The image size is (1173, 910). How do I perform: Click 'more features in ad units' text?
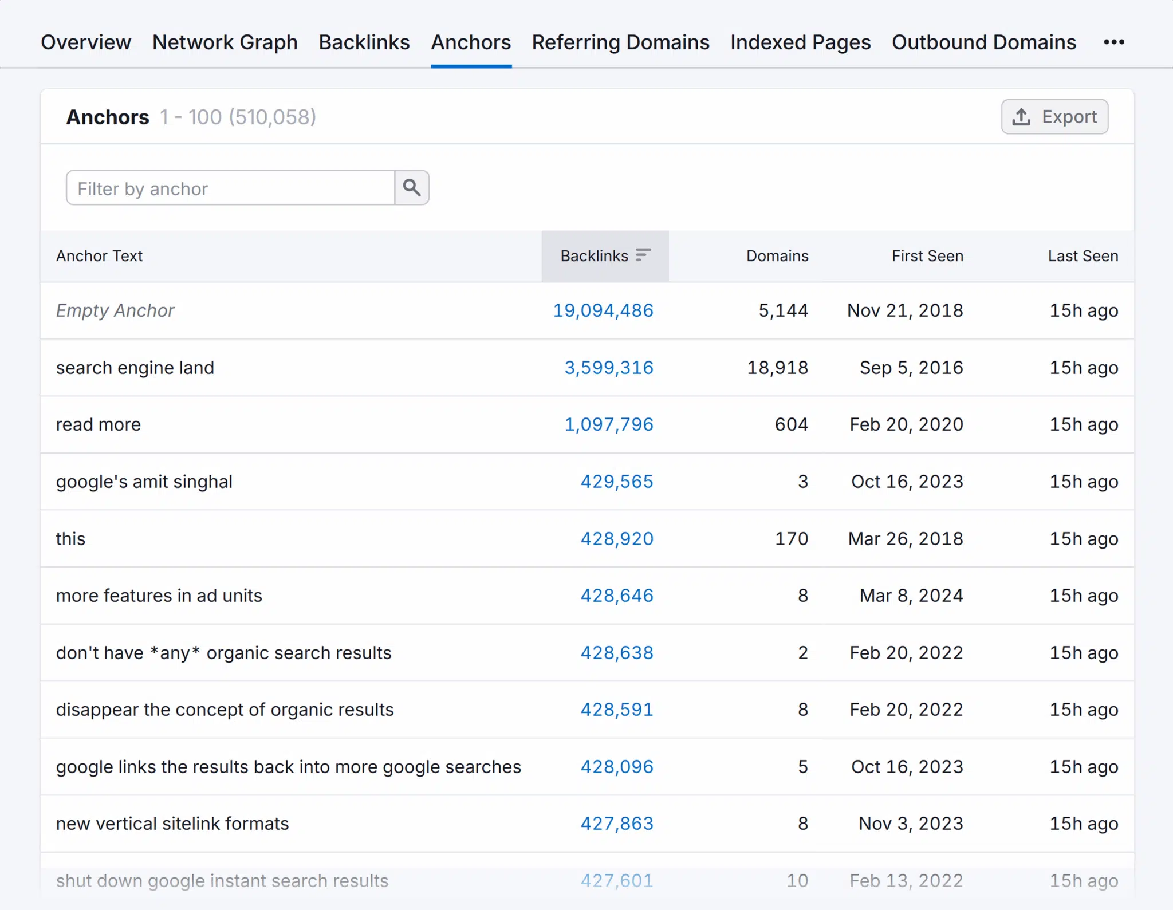pyautogui.click(x=159, y=596)
